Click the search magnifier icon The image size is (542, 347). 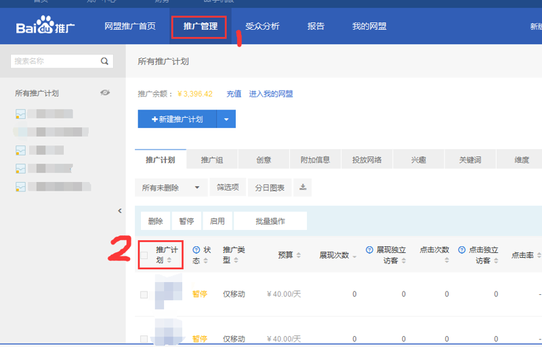pyautogui.click(x=104, y=61)
